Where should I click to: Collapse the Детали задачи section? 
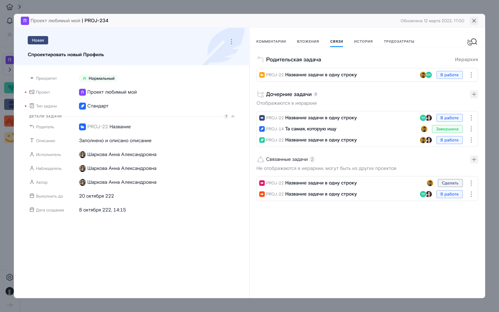click(233, 116)
